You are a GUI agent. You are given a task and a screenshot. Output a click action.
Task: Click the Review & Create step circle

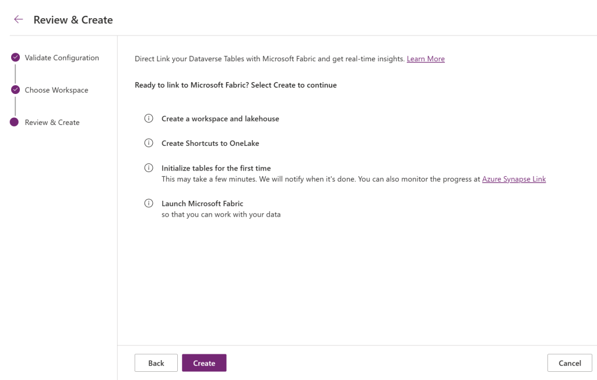tap(15, 123)
